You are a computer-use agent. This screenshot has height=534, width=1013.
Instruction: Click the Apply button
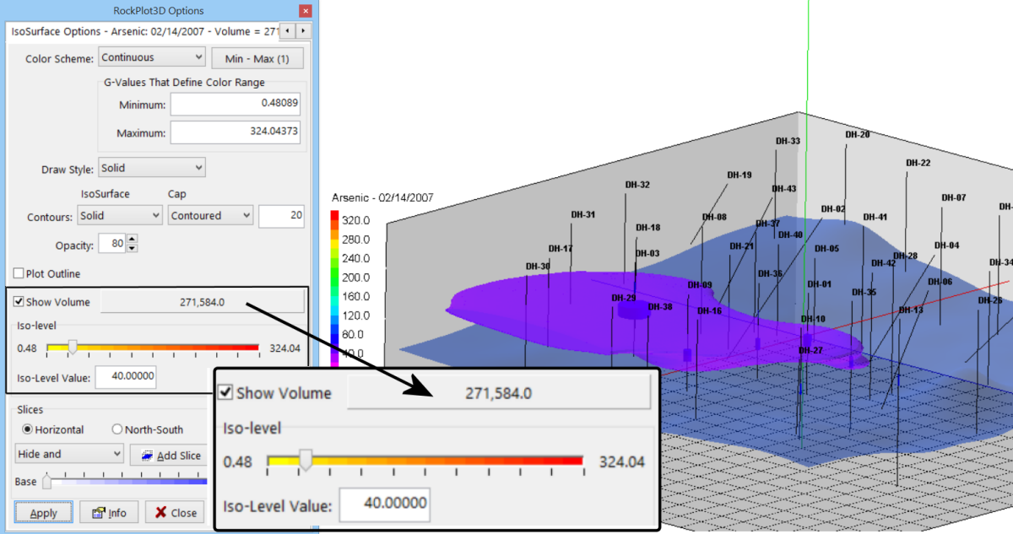pyautogui.click(x=43, y=513)
